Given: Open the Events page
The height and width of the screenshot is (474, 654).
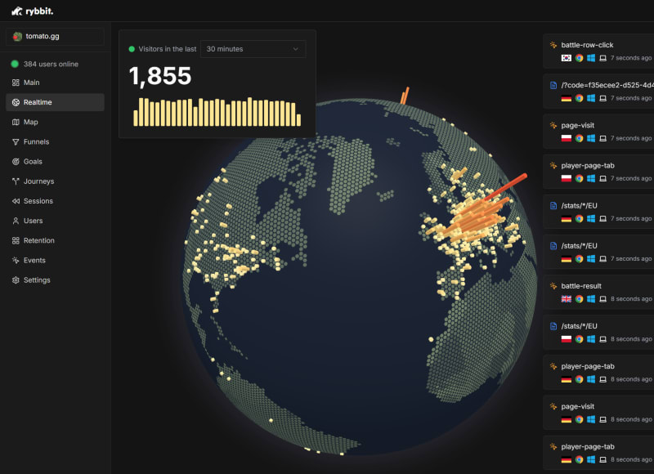Looking at the screenshot, I should pyautogui.click(x=34, y=260).
